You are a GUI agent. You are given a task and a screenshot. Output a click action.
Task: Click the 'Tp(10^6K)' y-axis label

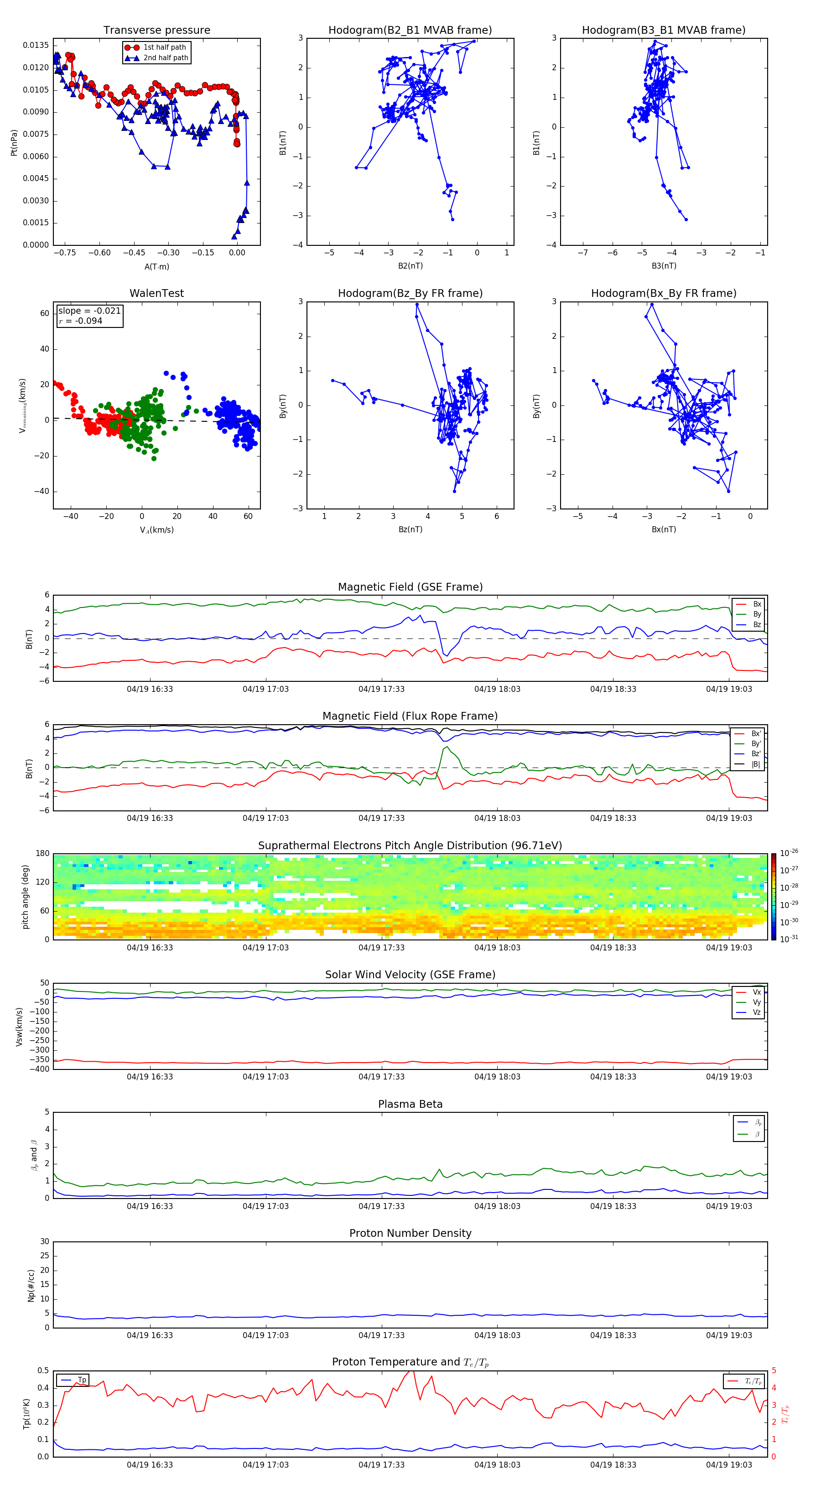coord(26,1414)
